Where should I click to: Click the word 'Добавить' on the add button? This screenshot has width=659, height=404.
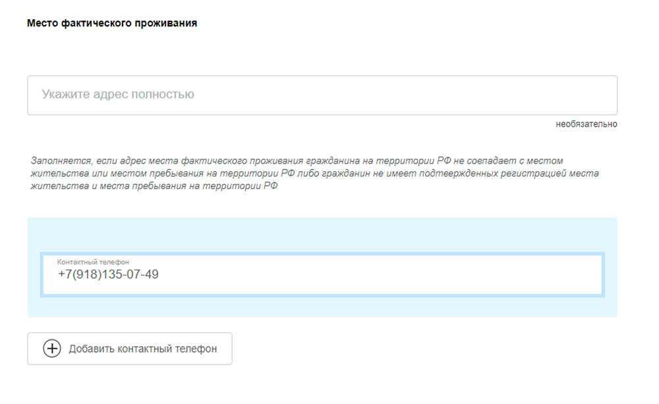tap(91, 349)
